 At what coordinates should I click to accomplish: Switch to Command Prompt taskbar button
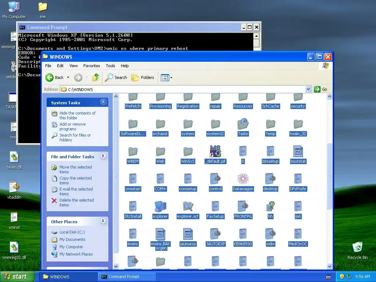[x=127, y=276]
